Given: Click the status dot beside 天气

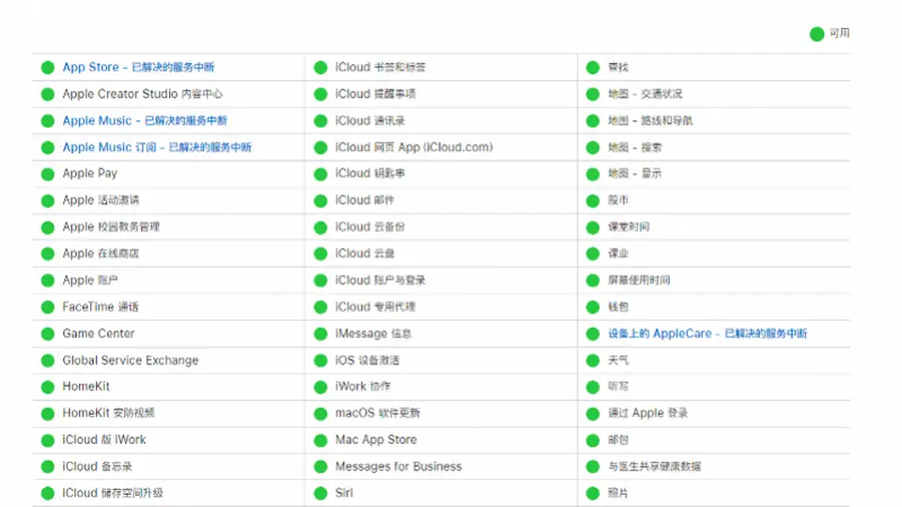Looking at the screenshot, I should coord(593,361).
